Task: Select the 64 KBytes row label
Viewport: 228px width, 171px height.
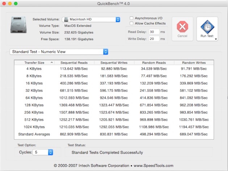Action: coord(34,98)
